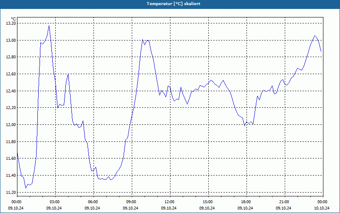Image resolution: width=340 pixels, height=213 pixels.
Task: Select the 09.10.24 date below 12:00
Action: (x=169, y=208)
